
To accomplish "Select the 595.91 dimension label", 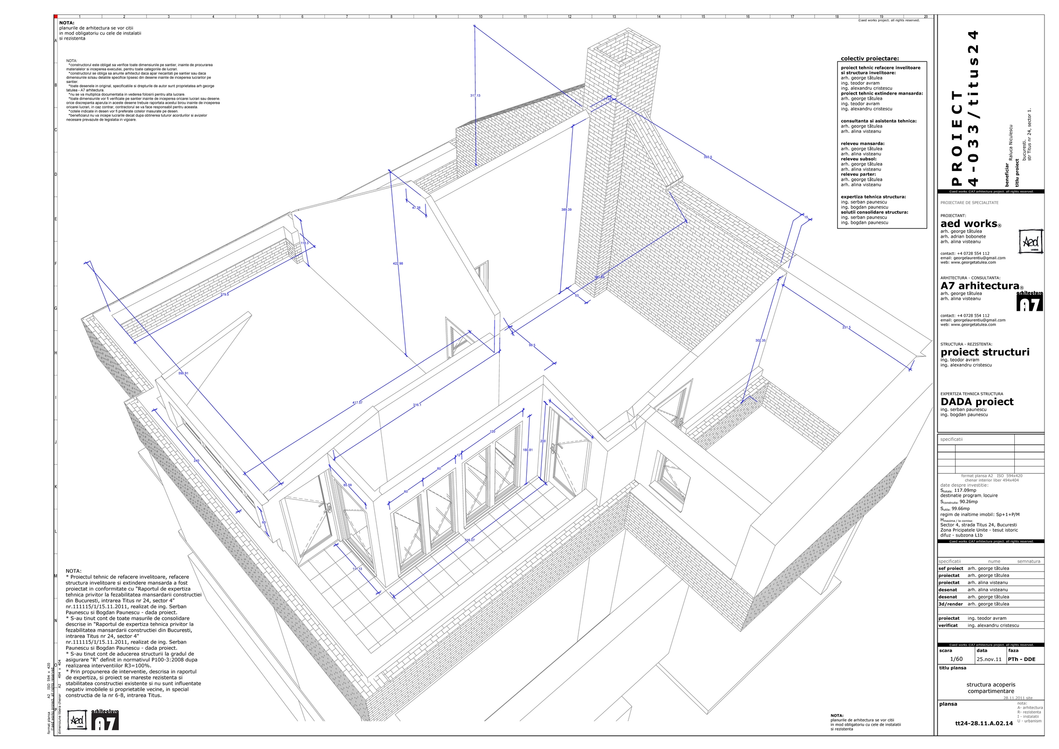I will tap(183, 373).
